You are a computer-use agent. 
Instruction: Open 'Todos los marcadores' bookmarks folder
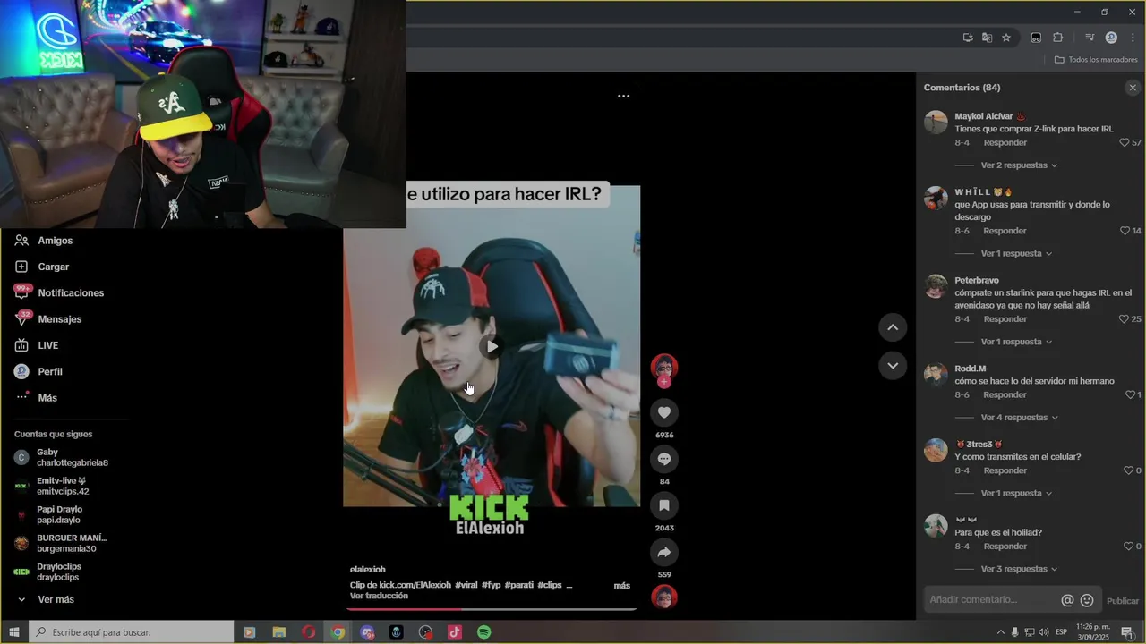(x=1096, y=60)
